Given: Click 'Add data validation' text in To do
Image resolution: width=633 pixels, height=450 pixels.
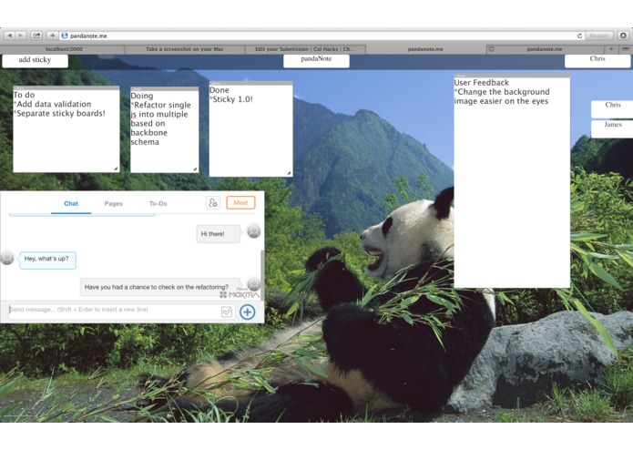Looking at the screenshot, I should click(x=54, y=104).
